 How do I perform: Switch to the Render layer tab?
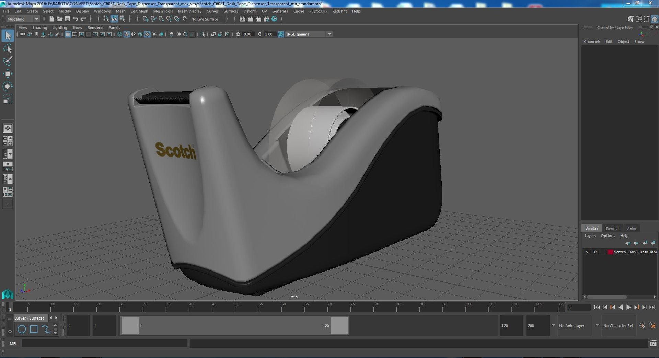click(x=612, y=228)
